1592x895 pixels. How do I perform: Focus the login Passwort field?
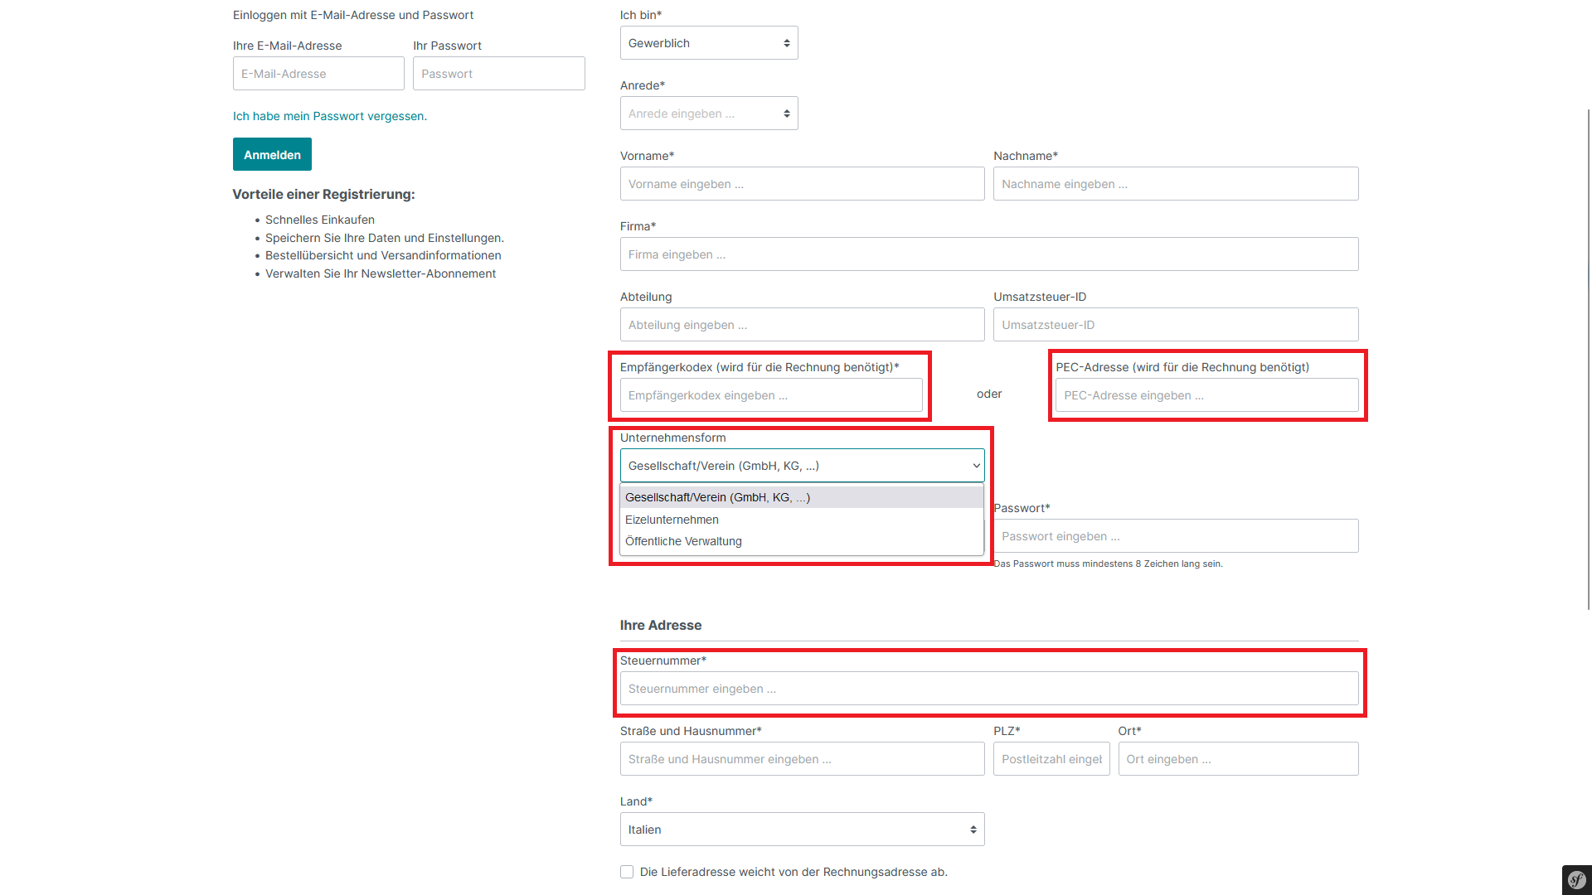coord(499,74)
